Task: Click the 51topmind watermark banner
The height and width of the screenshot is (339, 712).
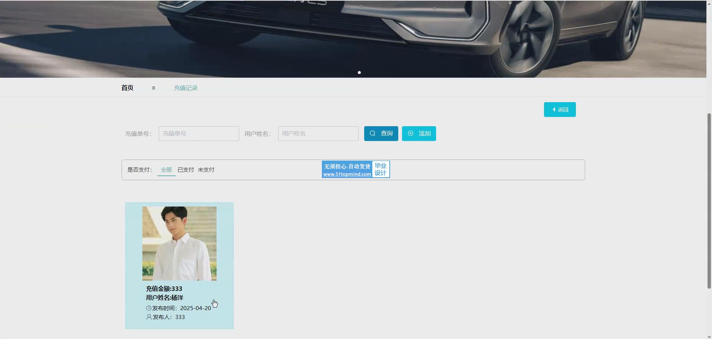Action: (356, 169)
